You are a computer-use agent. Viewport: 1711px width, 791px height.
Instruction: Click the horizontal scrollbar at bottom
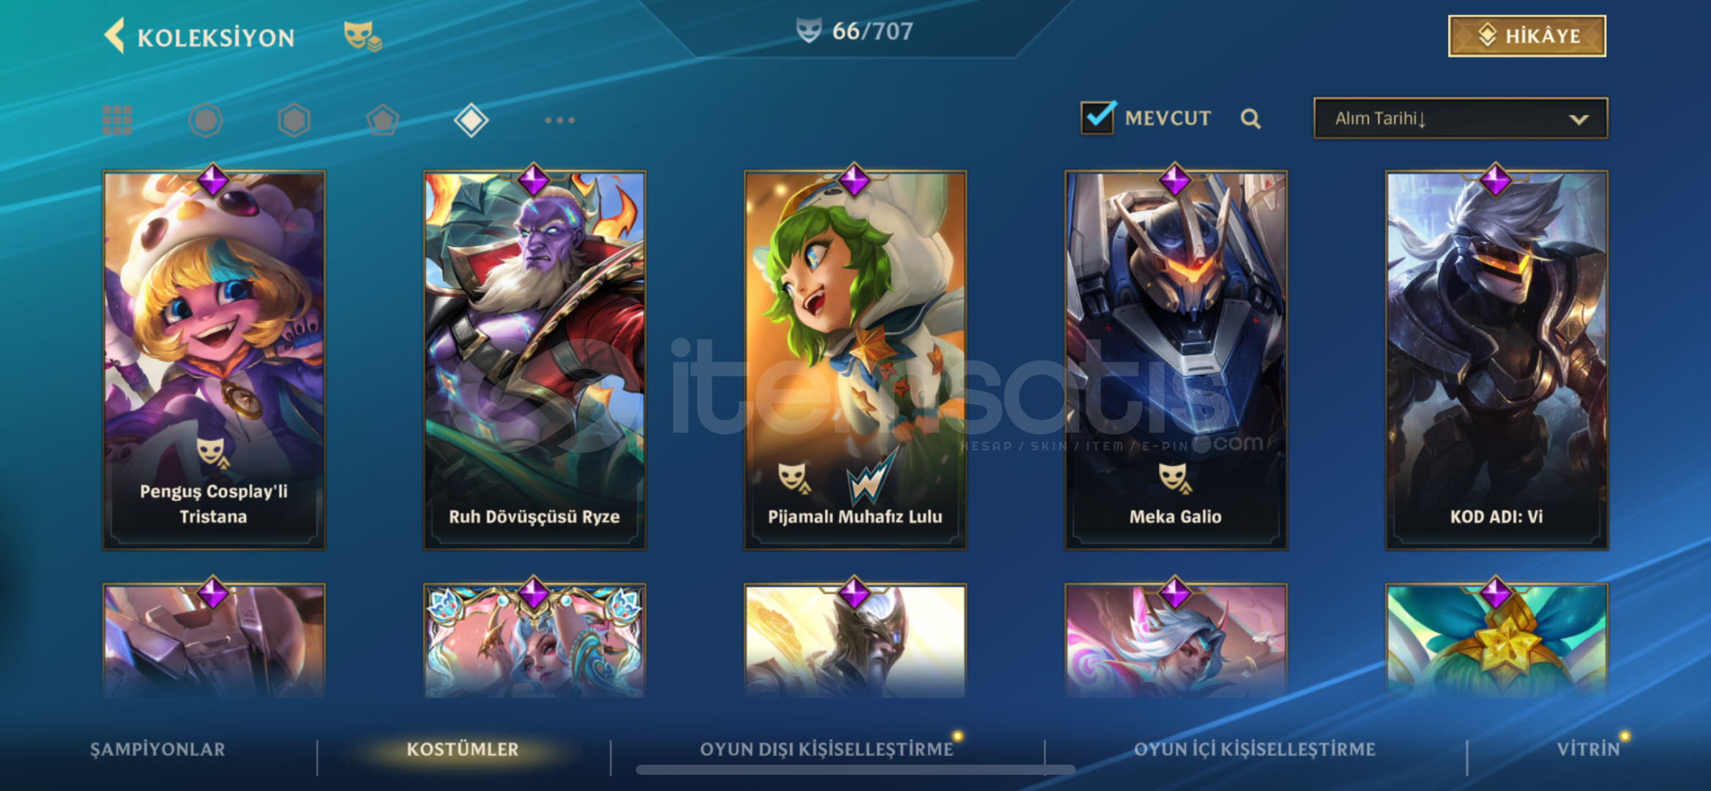(x=855, y=770)
